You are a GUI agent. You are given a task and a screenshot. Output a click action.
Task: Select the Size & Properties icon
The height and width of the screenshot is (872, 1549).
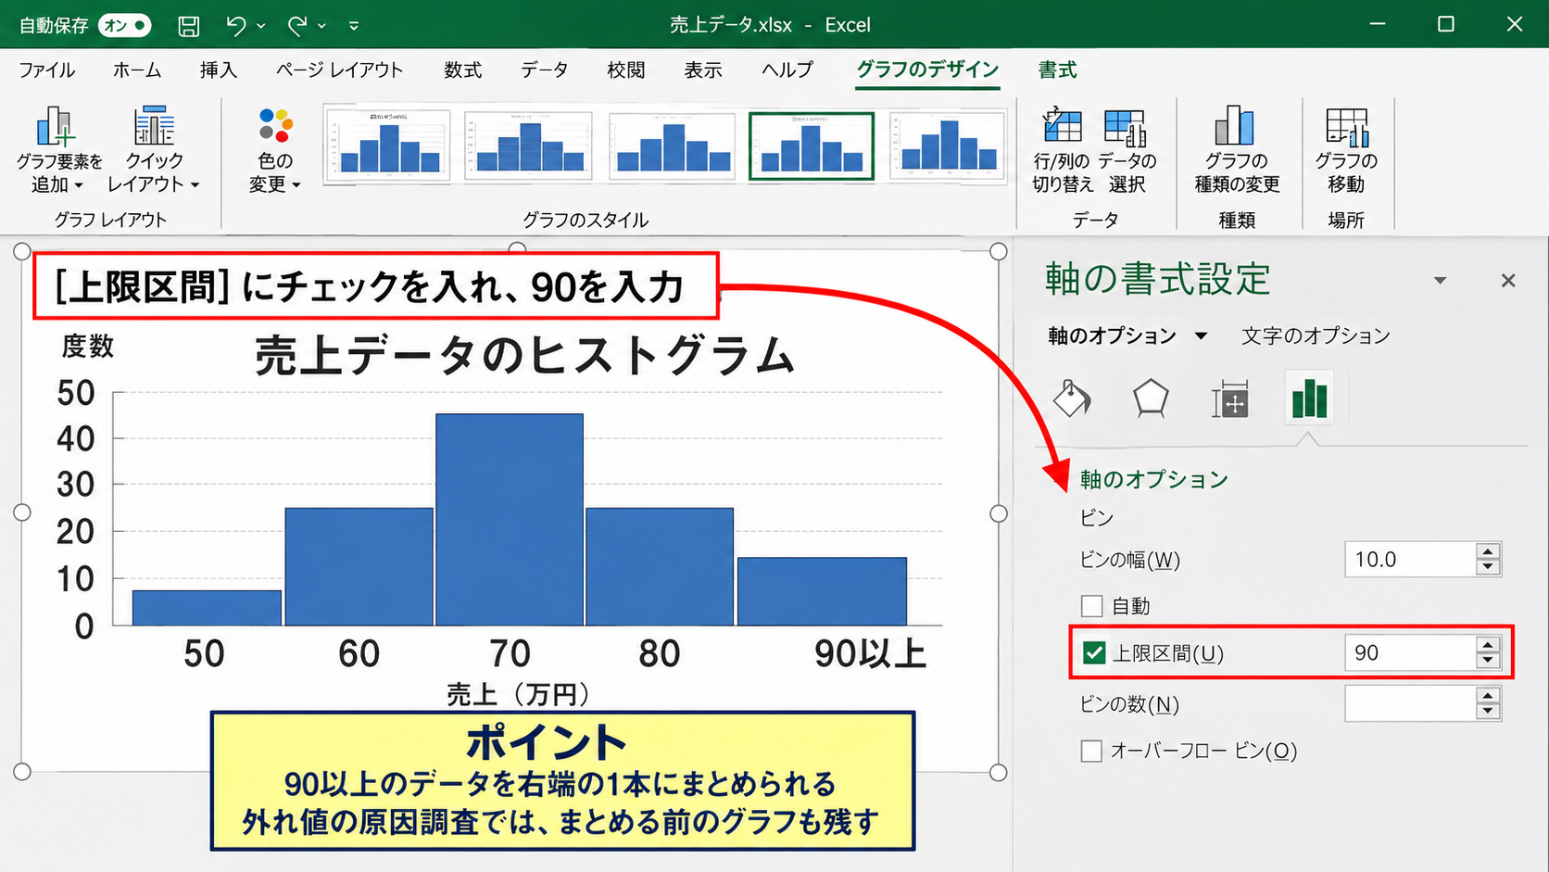pos(1230,398)
